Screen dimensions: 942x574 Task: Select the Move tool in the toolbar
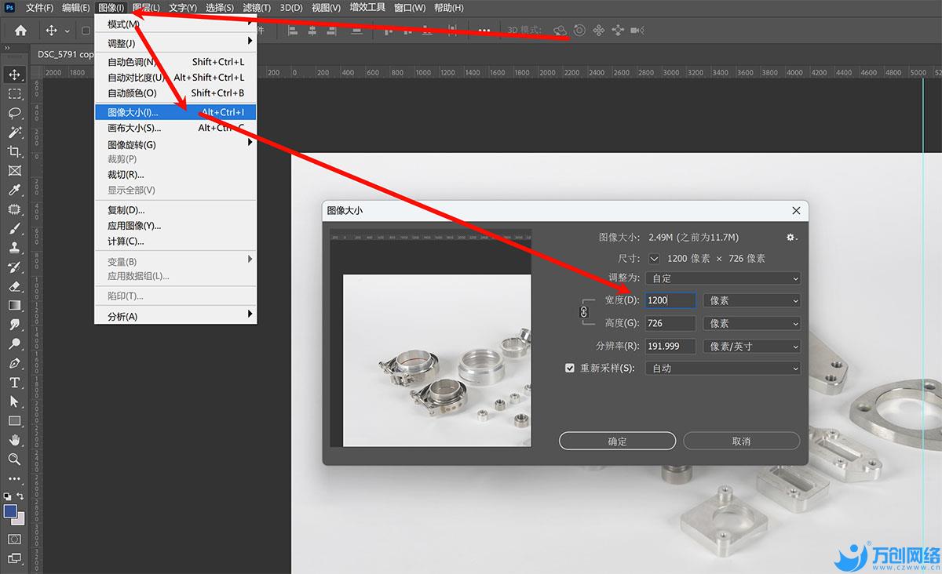[14, 74]
